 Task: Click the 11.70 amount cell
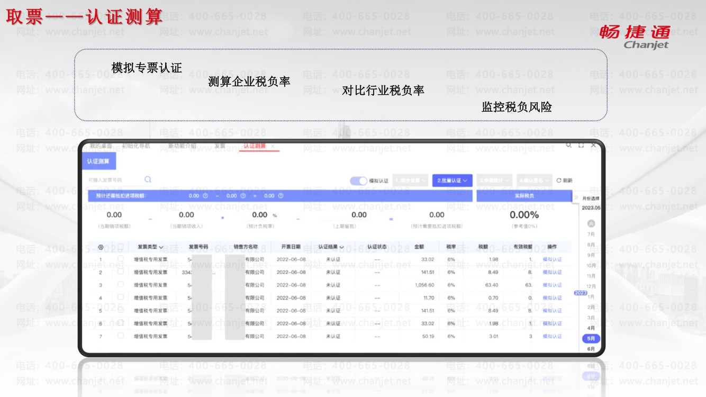pos(429,297)
